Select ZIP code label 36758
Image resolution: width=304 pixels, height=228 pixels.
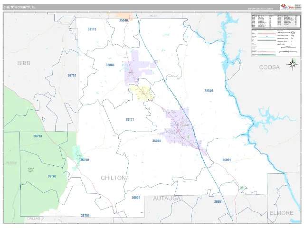click(85, 216)
